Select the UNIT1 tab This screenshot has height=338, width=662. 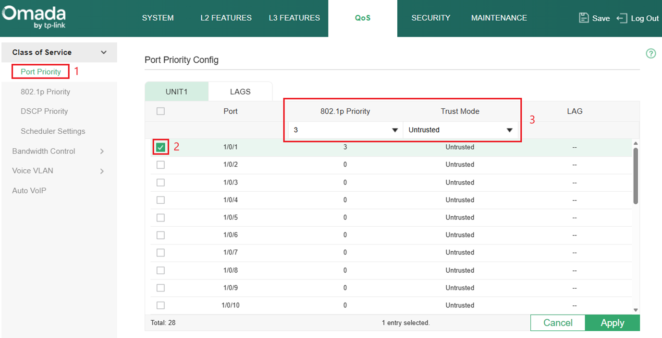point(176,91)
